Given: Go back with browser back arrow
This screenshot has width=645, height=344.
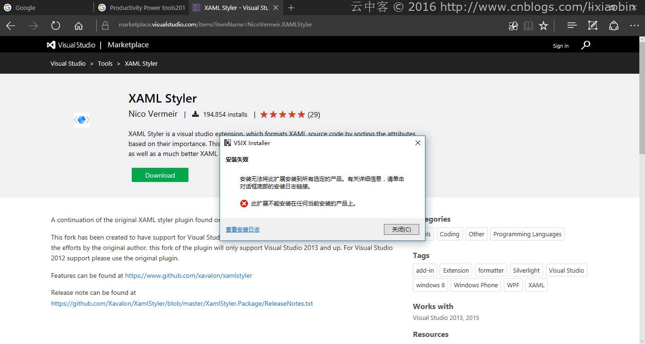Looking at the screenshot, I should [10, 26].
